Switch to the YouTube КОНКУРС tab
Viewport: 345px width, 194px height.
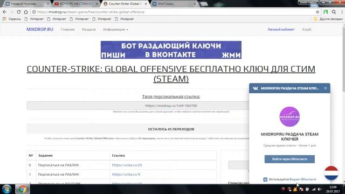point(75,4)
